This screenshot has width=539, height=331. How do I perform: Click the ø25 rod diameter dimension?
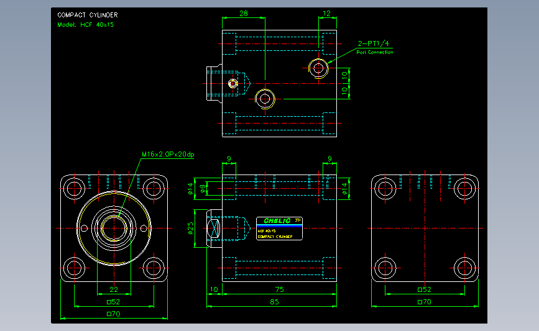coord(190,229)
